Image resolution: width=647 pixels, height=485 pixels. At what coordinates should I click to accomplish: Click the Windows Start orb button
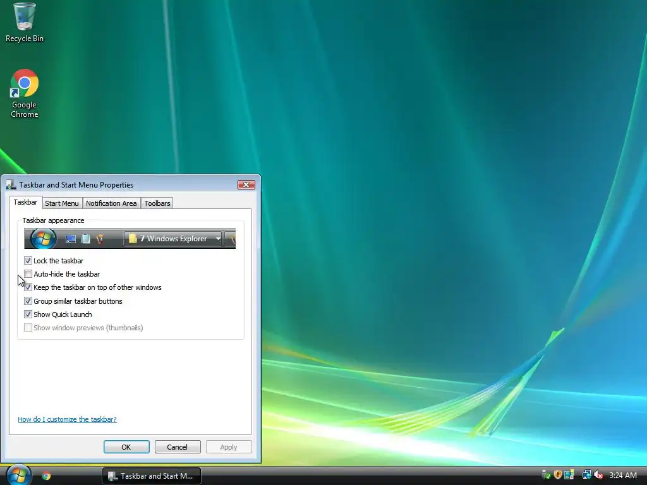pos(18,475)
